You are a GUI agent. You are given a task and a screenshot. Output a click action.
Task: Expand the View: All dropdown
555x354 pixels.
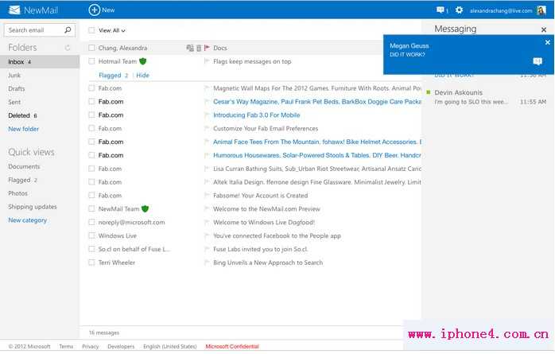tap(112, 30)
